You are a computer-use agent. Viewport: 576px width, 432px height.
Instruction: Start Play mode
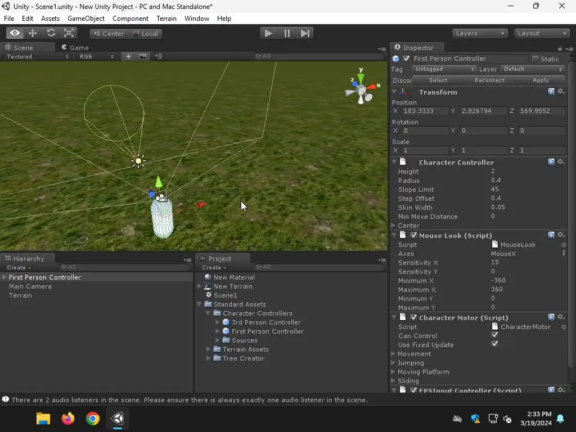pyautogui.click(x=268, y=33)
